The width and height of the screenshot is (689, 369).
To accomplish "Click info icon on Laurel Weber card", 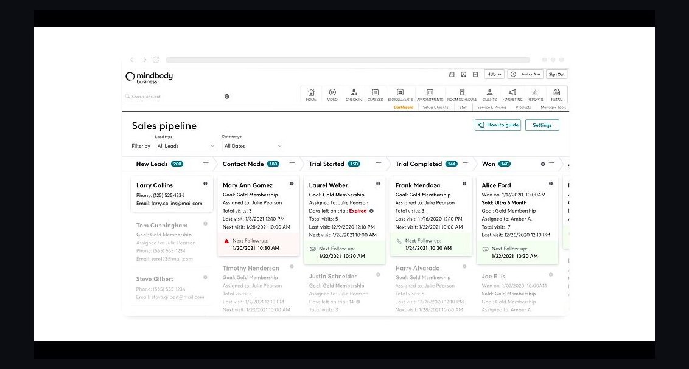I will (378, 184).
